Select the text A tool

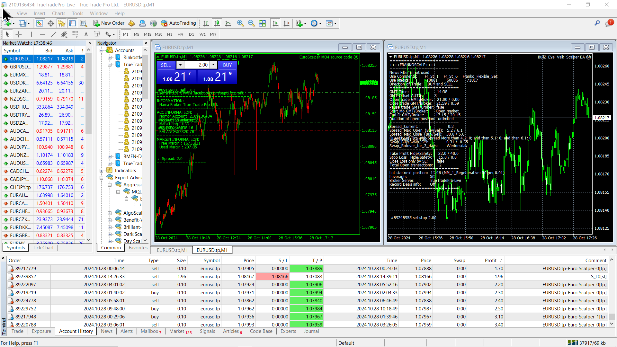[x=86, y=34]
